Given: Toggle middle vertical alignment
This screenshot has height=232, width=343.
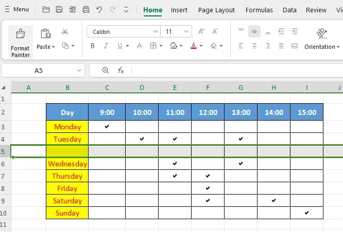Looking at the screenshot, I should click(x=254, y=32).
